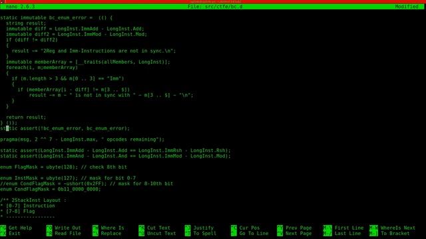
Task: Select the Write Out shortcut
Action: 68,228
